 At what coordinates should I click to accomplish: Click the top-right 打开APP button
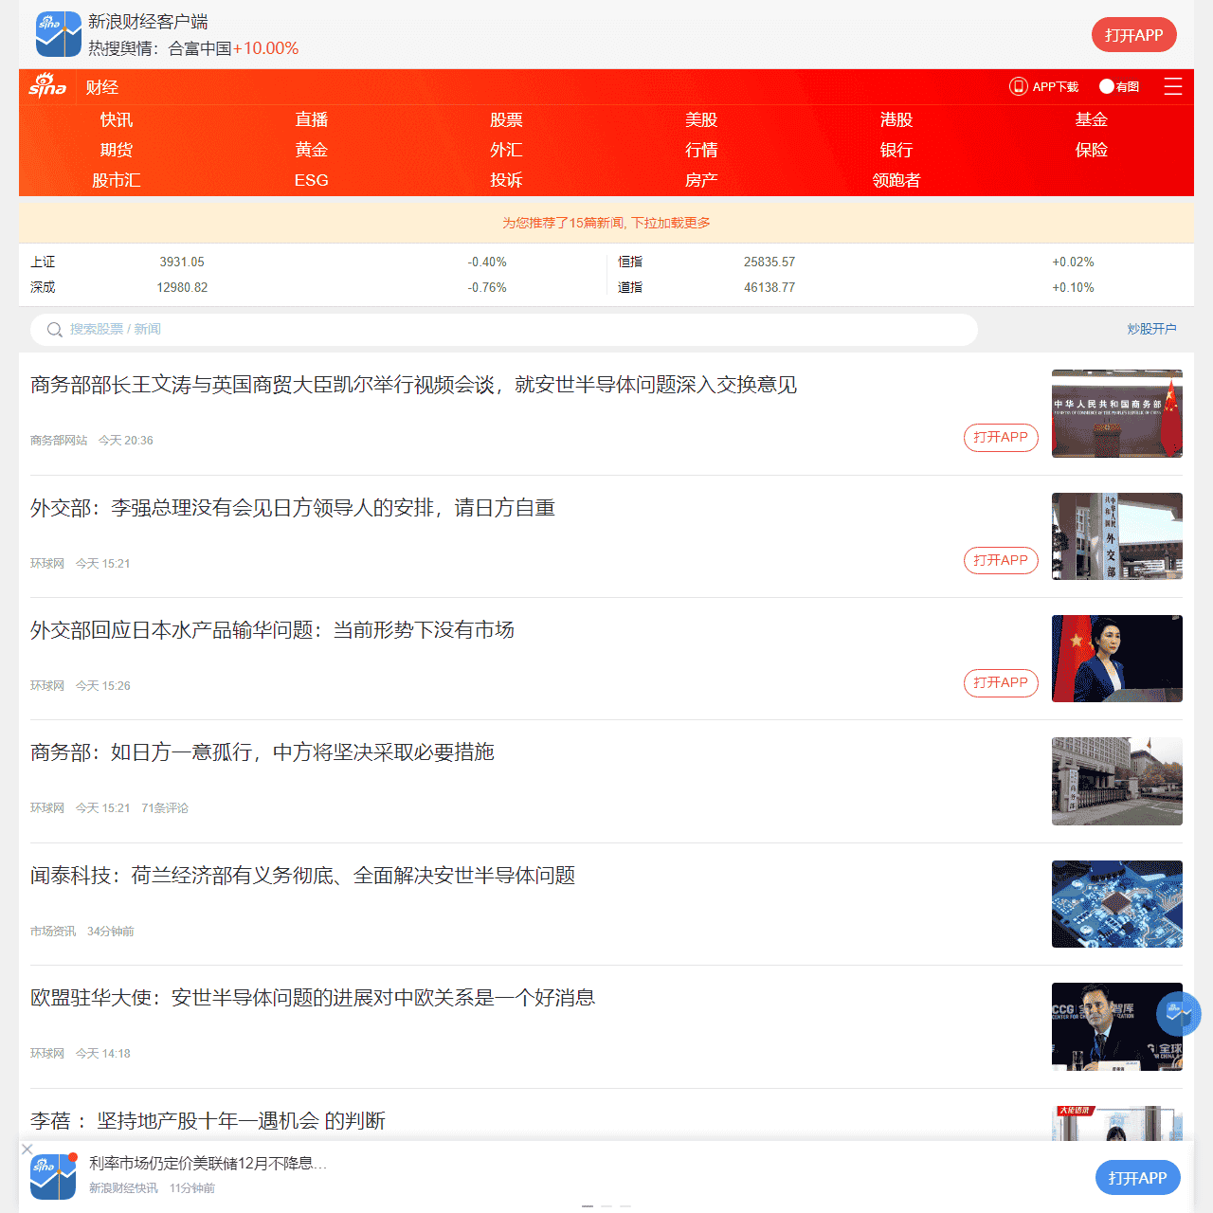[x=1133, y=34]
